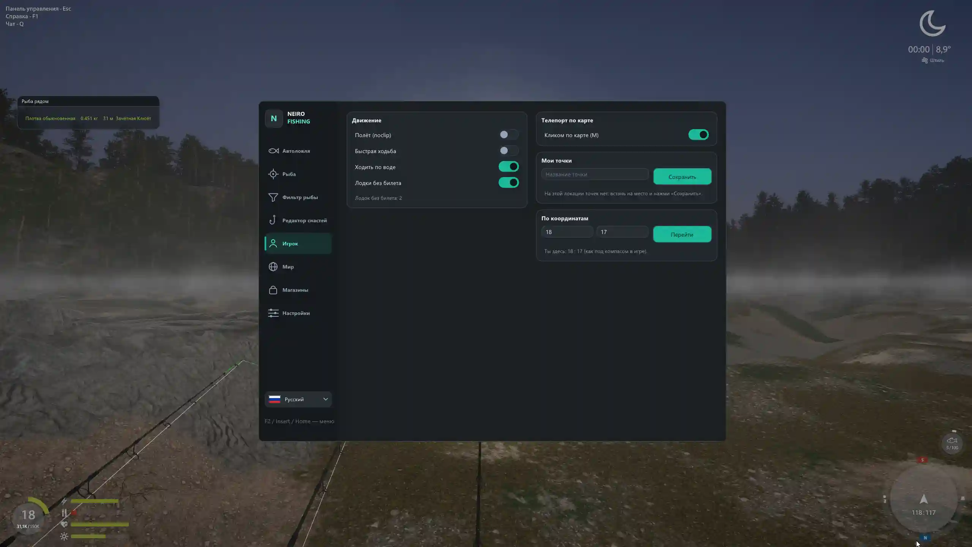Image resolution: width=972 pixels, height=547 pixels.
Task: Switch to Настройки section
Action: click(x=298, y=313)
